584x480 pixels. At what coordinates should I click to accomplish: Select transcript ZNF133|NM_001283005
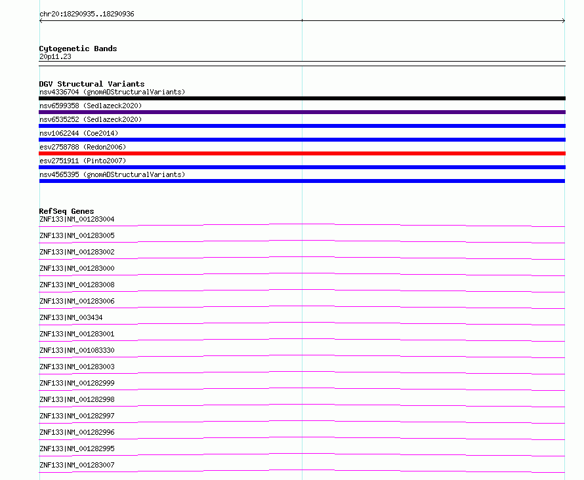pos(77,235)
